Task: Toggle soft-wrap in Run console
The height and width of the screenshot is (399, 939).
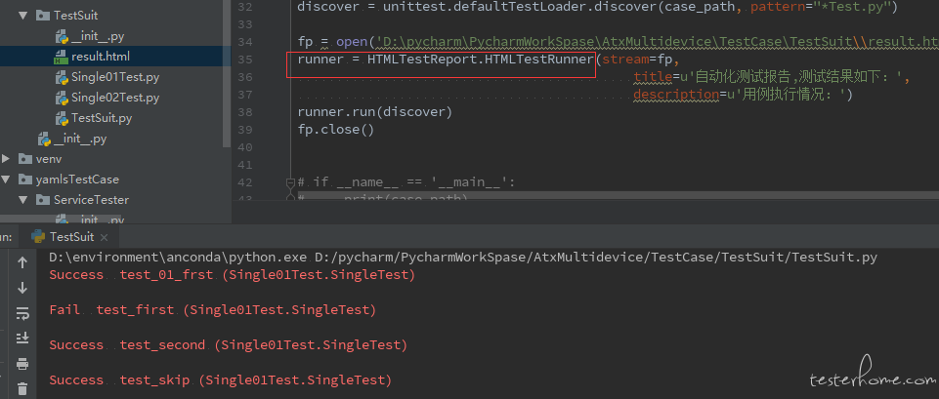Action: (22, 313)
